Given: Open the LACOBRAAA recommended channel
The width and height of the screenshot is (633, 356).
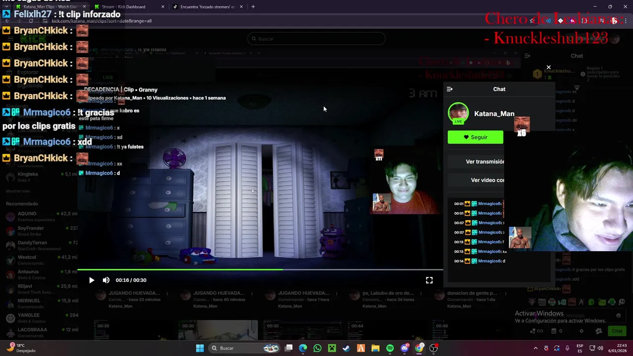Looking at the screenshot, I should (42, 332).
